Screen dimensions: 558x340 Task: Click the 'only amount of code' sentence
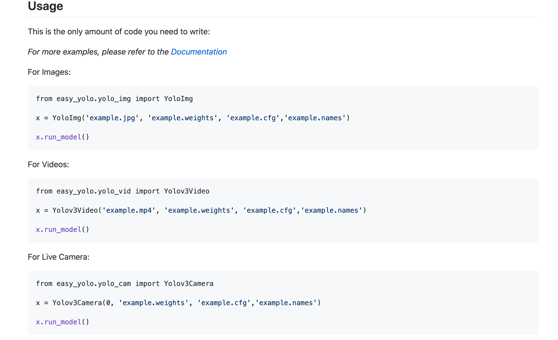[119, 31]
